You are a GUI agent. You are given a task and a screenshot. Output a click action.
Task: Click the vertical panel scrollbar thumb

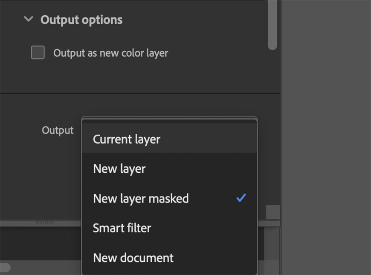[x=272, y=25]
